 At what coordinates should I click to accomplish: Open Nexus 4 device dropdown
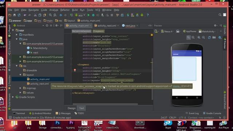click(167, 32)
